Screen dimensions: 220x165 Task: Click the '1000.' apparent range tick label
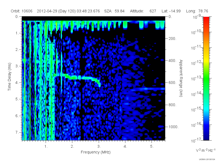[x=174, y=127]
